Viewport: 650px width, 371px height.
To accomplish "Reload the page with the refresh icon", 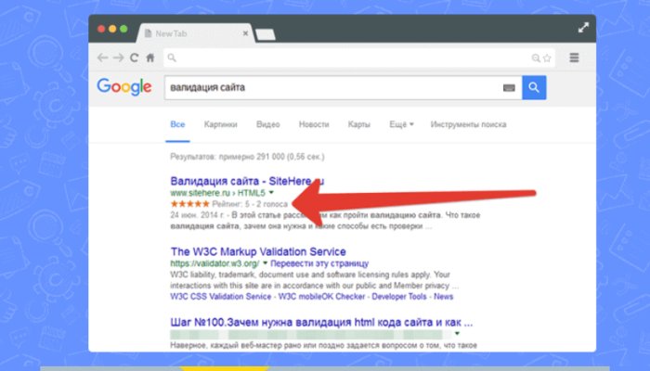I will pos(134,58).
